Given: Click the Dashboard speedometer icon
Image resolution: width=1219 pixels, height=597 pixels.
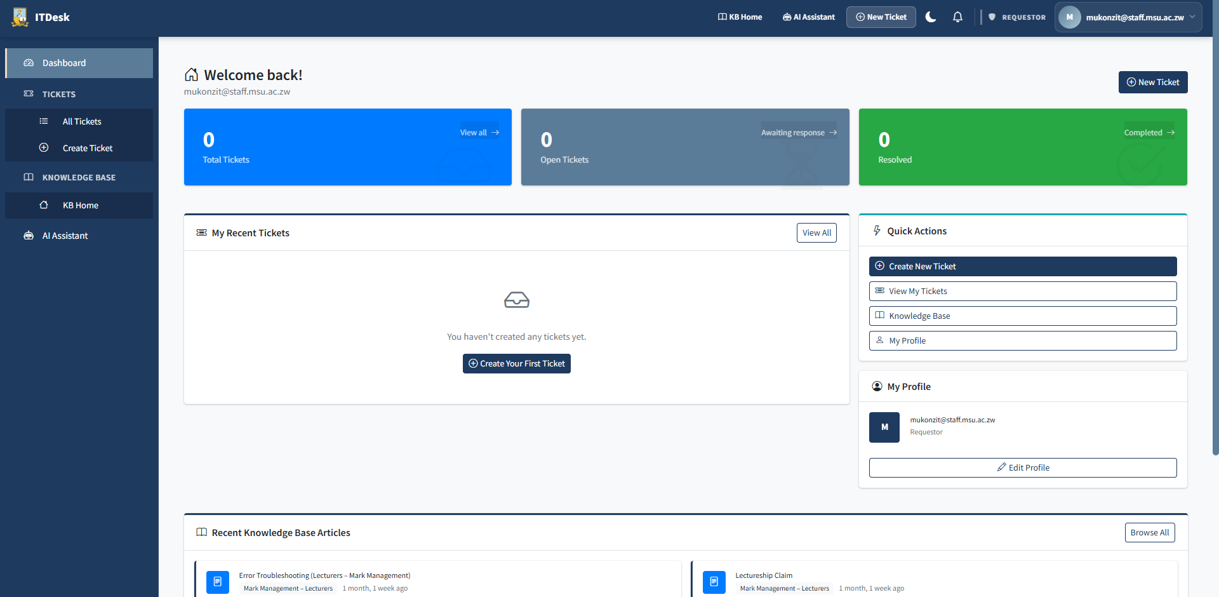Looking at the screenshot, I should coord(29,63).
